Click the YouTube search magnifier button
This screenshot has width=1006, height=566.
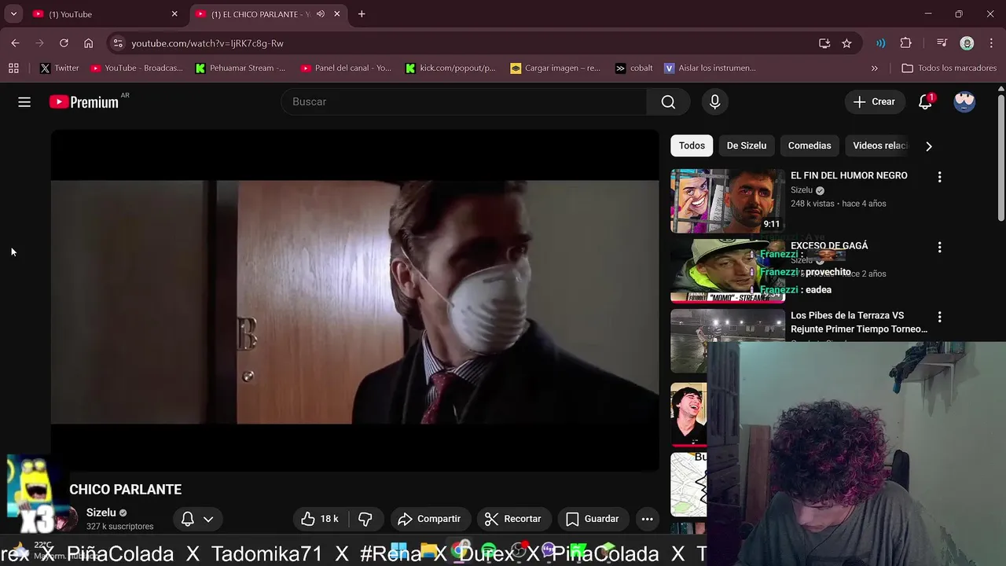point(668,101)
